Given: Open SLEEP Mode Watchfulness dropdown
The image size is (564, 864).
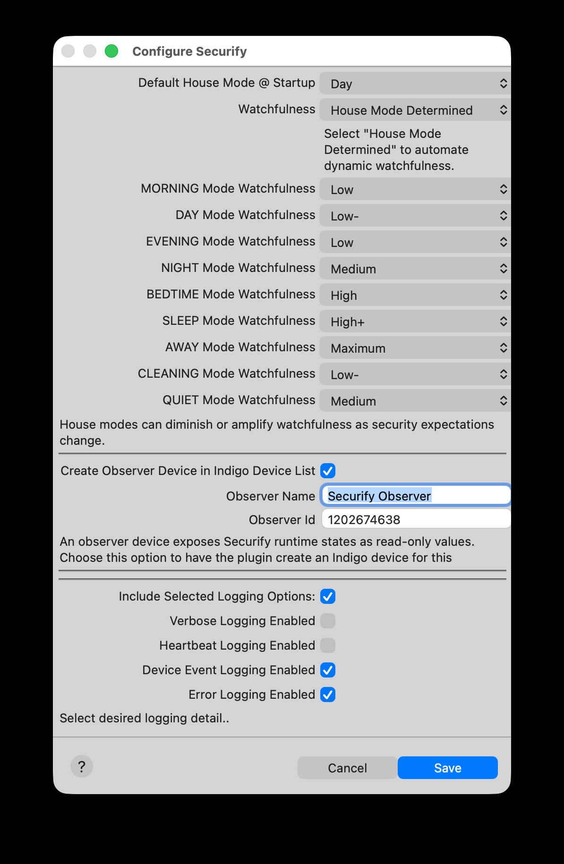Looking at the screenshot, I should point(415,322).
